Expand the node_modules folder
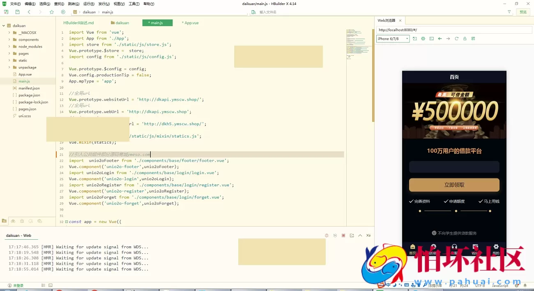 coord(9,47)
